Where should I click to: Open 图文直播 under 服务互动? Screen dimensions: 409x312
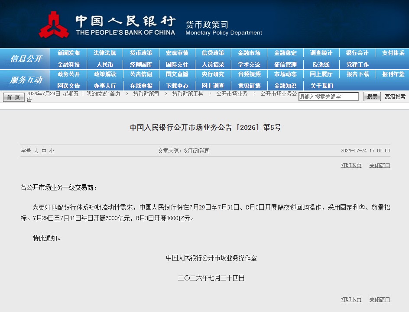click(177, 74)
